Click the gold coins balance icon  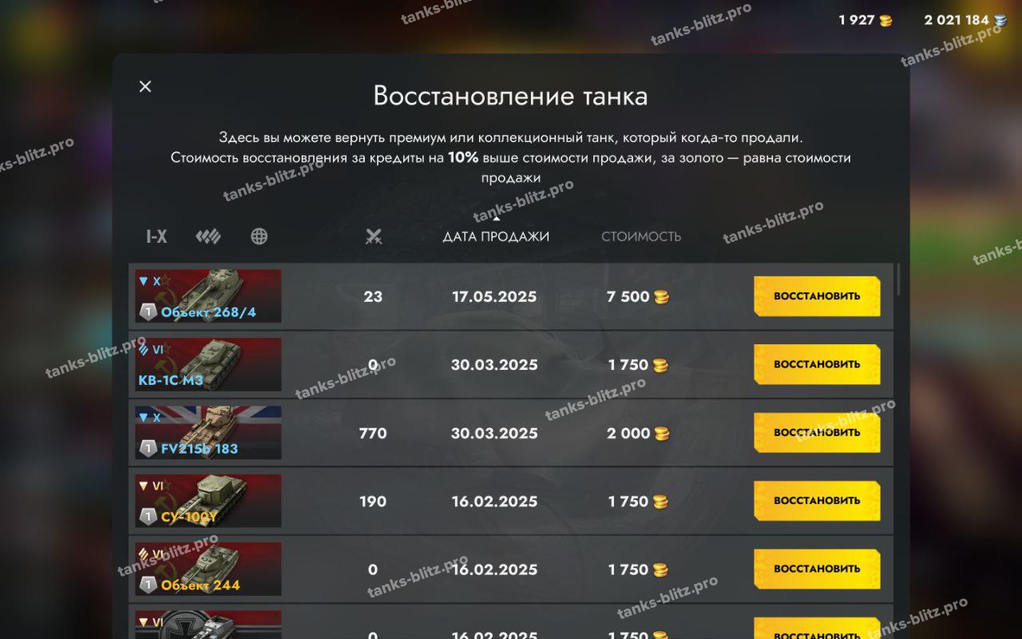(x=885, y=21)
